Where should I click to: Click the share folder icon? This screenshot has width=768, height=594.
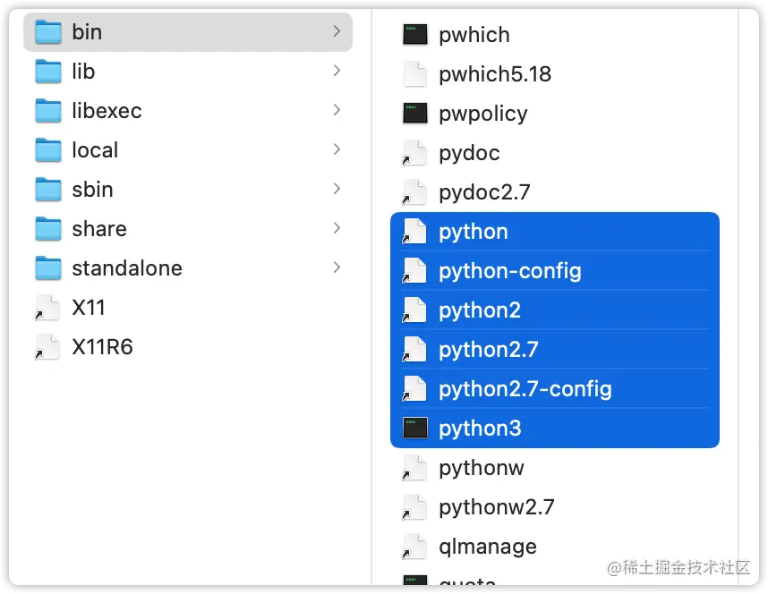(47, 228)
